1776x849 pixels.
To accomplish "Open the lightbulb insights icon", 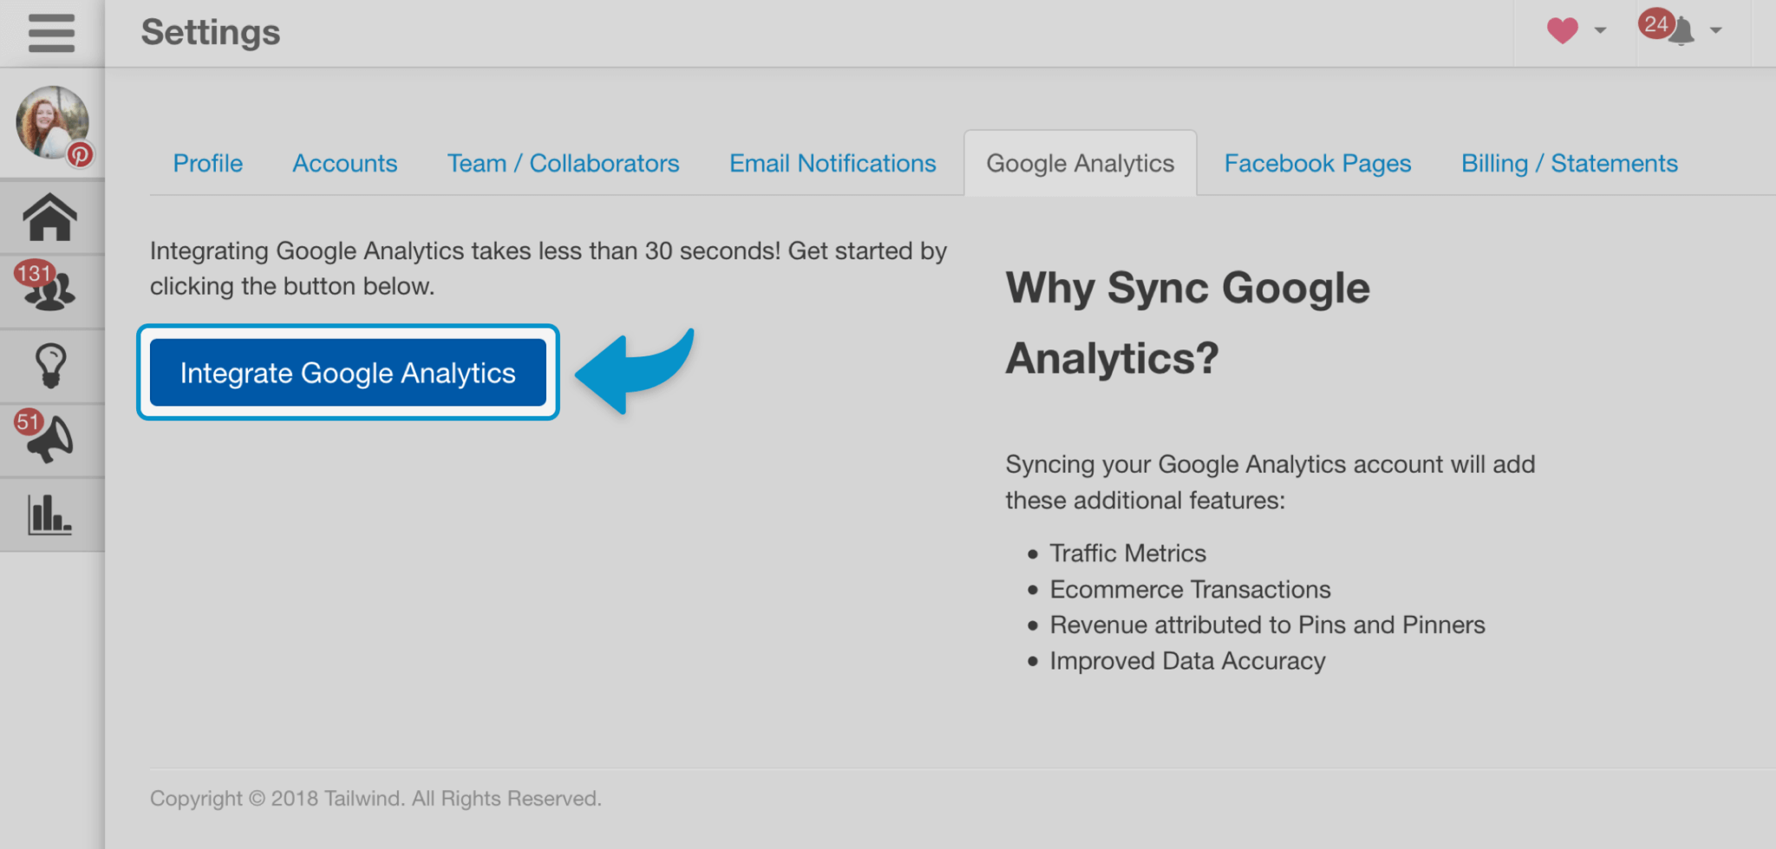I will point(51,366).
